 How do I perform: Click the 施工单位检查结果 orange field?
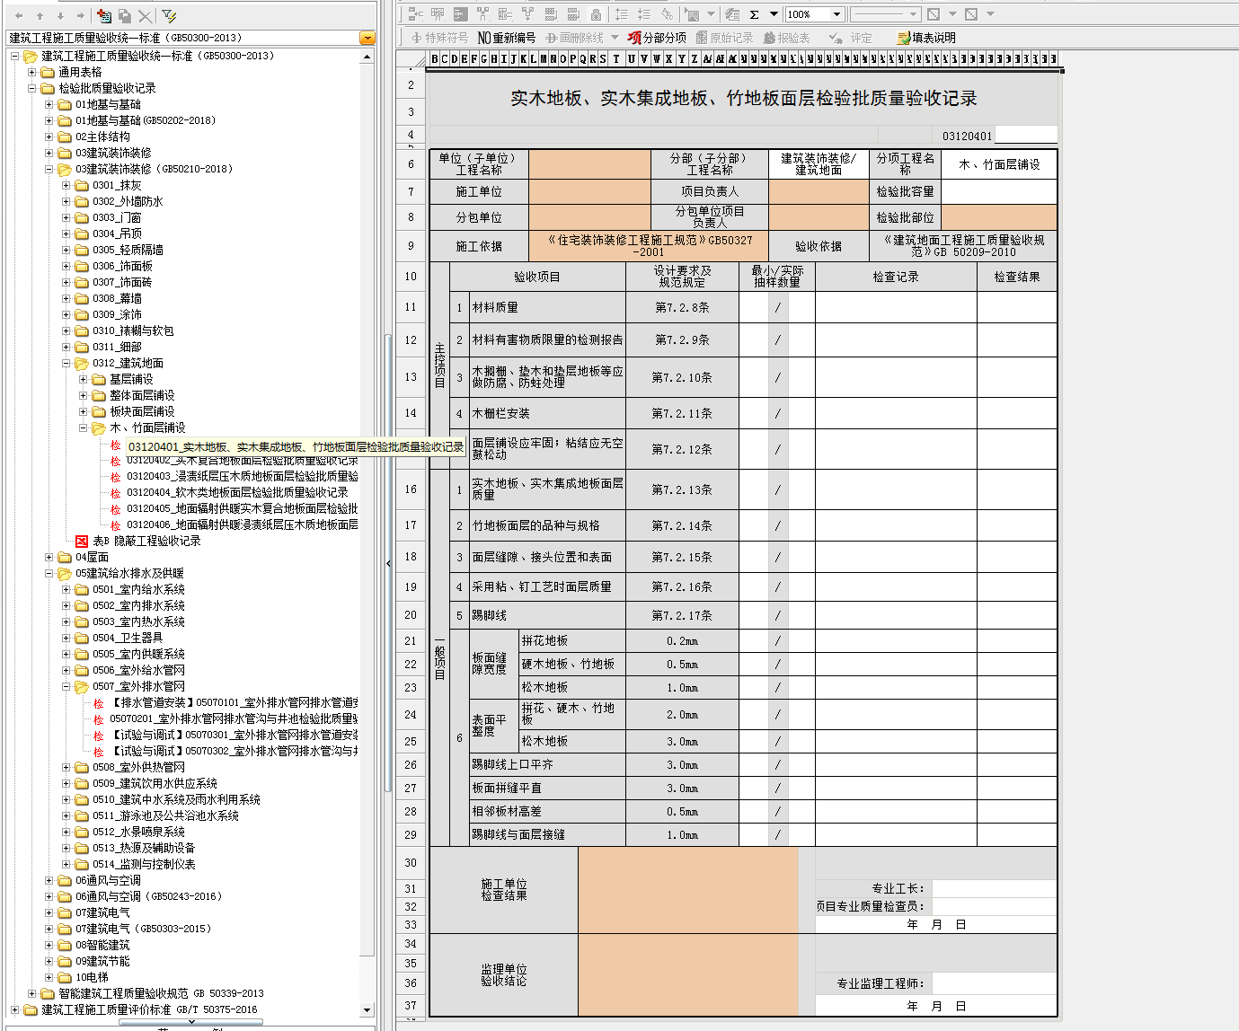pyautogui.click(x=688, y=890)
